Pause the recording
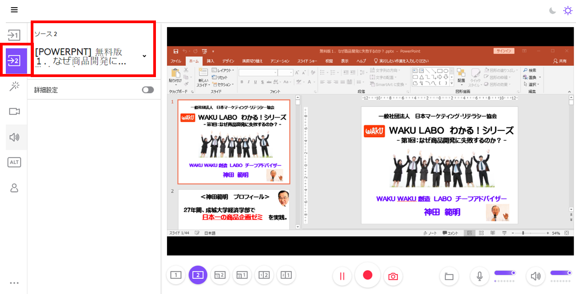The image size is (576, 294). coord(342,276)
